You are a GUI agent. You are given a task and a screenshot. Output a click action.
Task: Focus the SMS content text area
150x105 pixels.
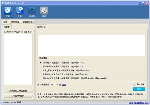coord(91,45)
